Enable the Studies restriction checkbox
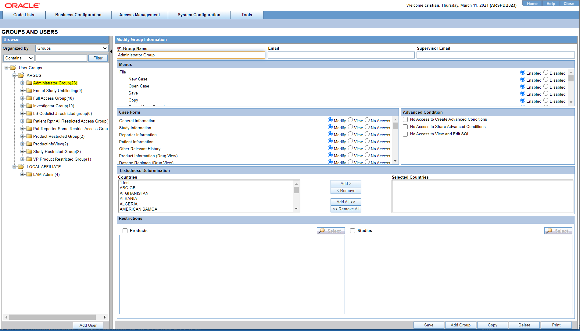Image resolution: width=580 pixels, height=331 pixels. [353, 231]
